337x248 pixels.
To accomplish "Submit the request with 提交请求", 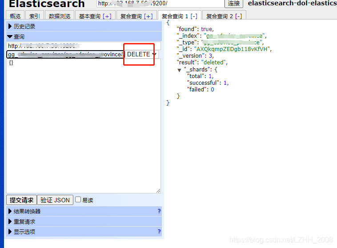I will (21, 200).
